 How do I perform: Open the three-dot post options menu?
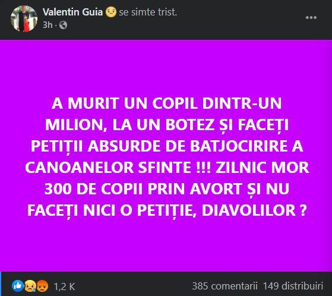[311, 18]
